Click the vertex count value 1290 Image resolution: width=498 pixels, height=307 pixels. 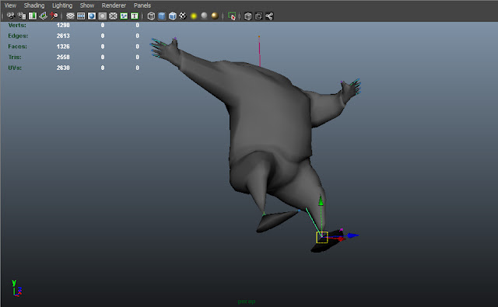point(63,25)
